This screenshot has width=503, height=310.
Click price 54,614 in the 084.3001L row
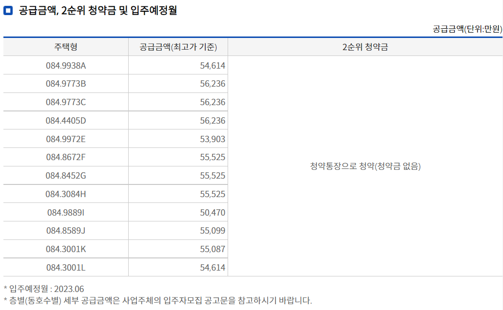213,268
